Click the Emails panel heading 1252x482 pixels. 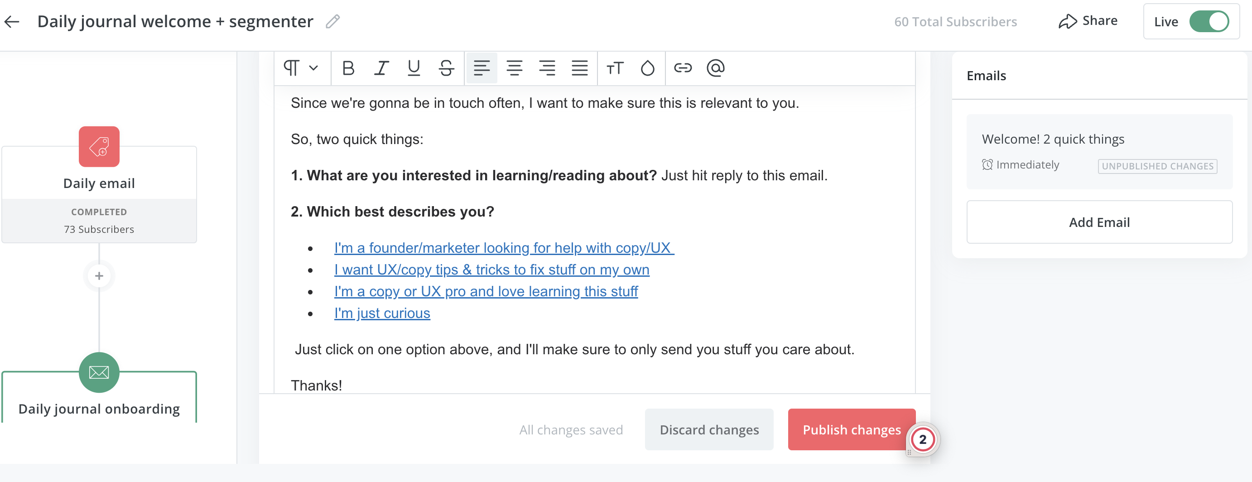point(986,76)
